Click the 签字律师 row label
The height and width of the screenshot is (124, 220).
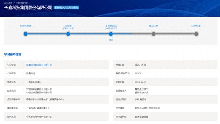pyautogui.click(x=120, y=108)
